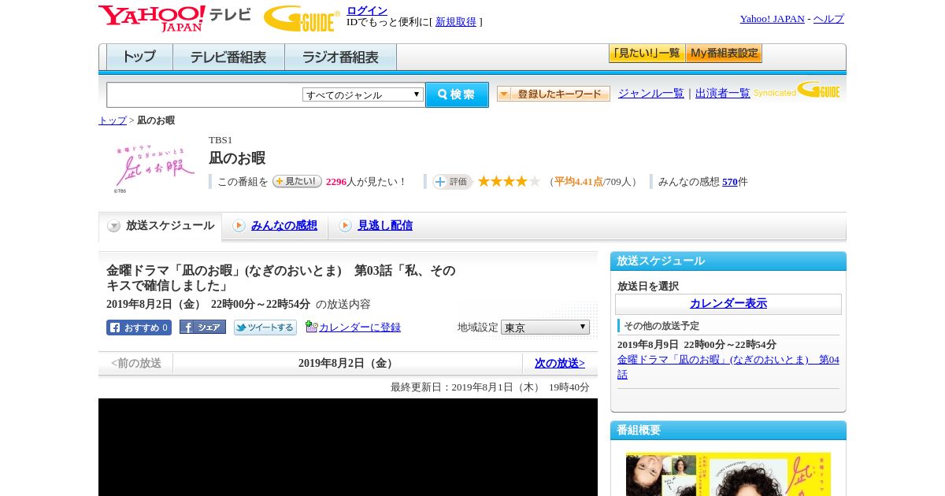Switch to ラジオ番組表 tab
Screen dimensions: 945x496
[340, 57]
